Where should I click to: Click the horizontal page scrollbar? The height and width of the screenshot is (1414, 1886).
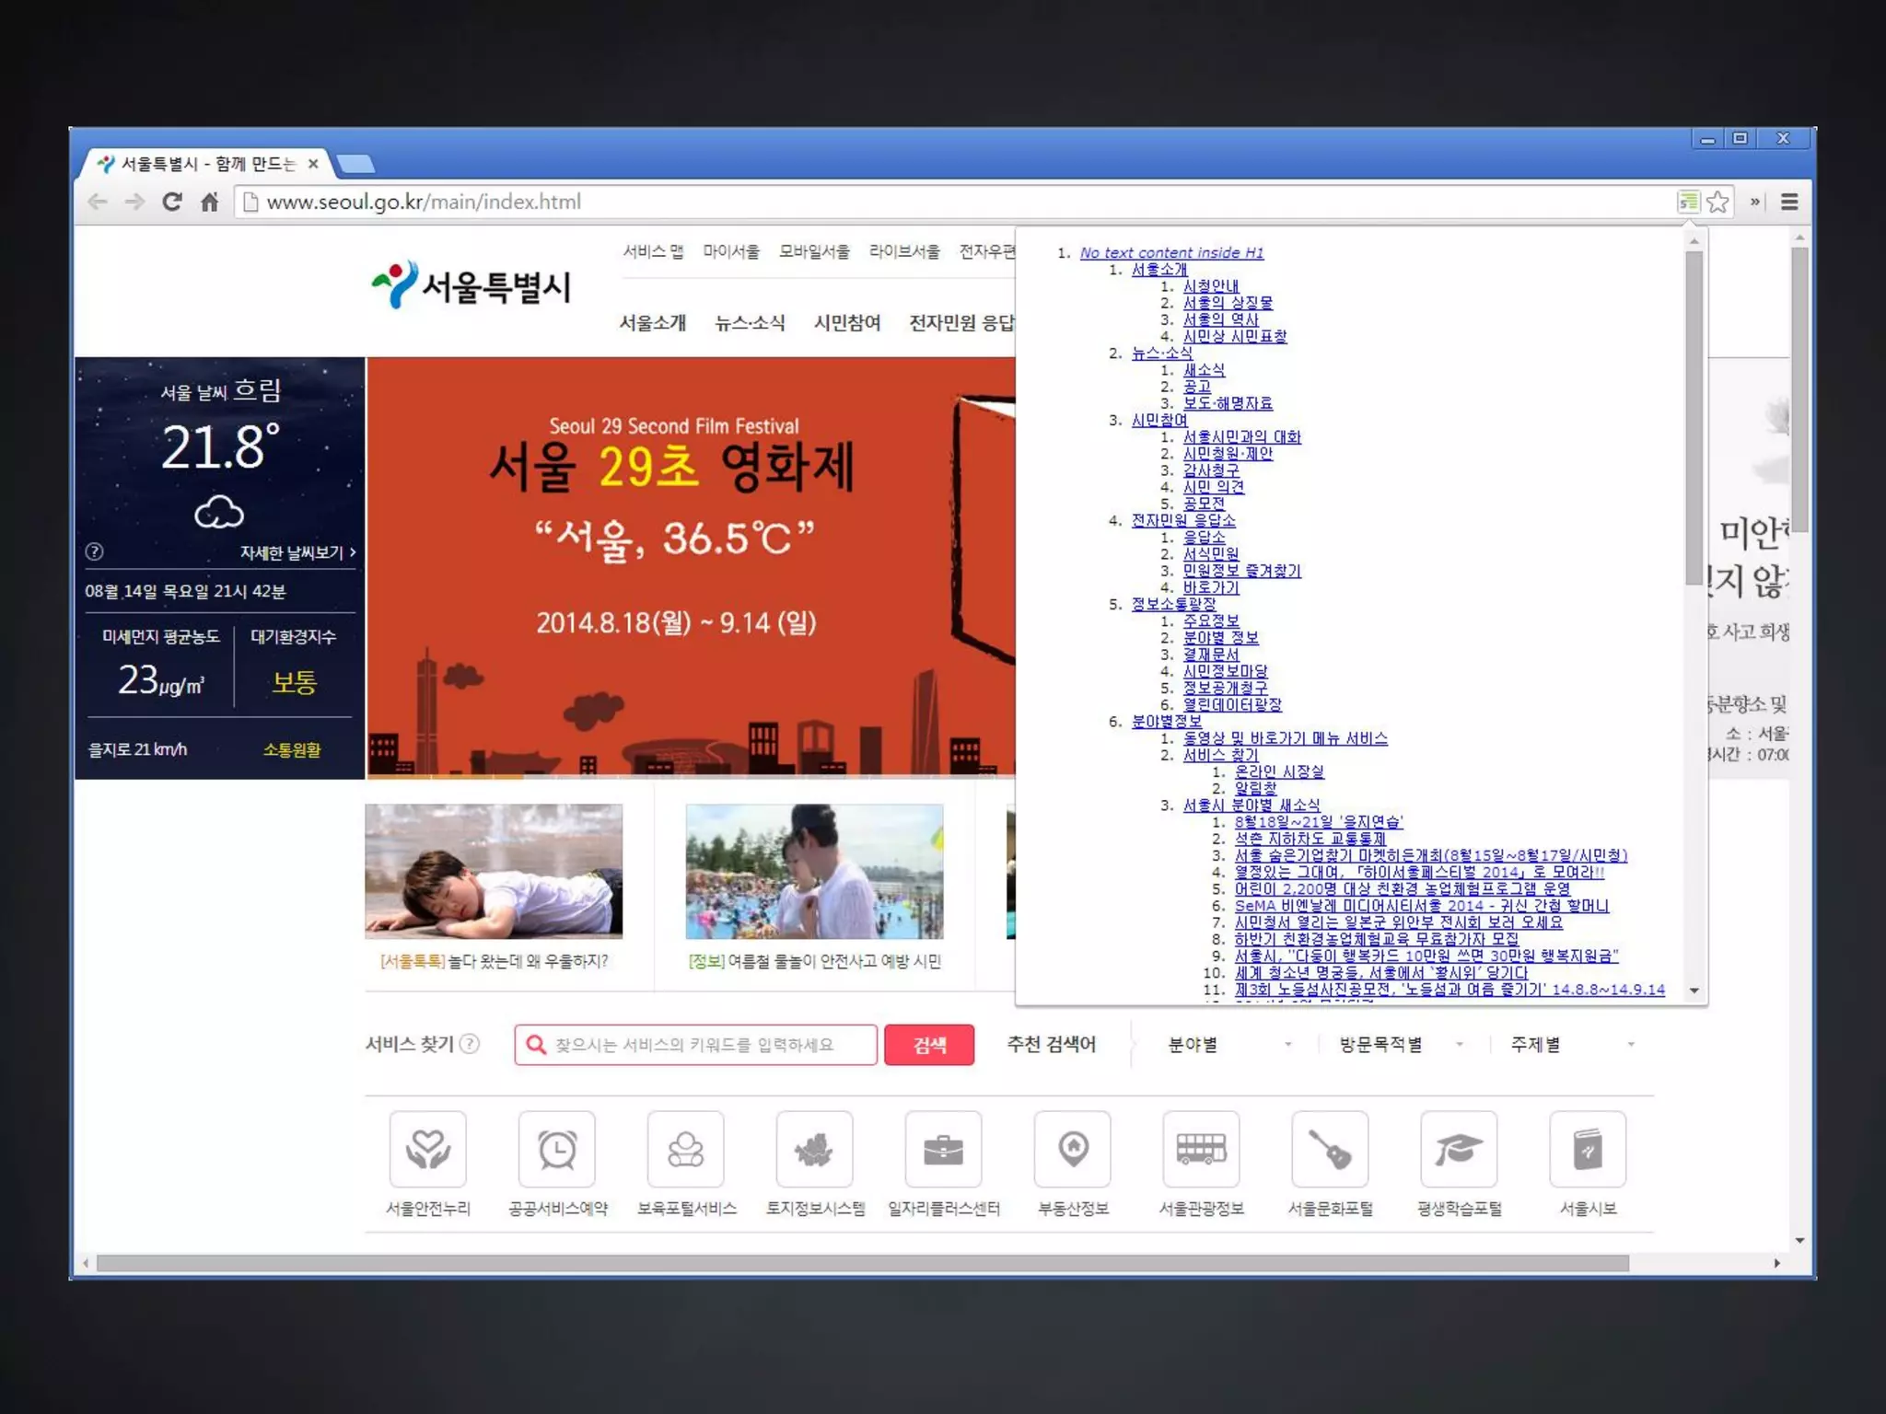pos(861,1263)
